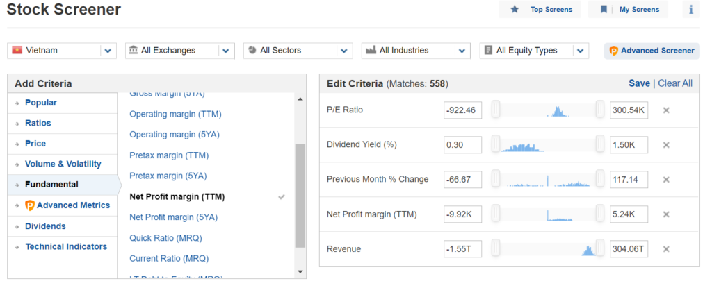712x288 pixels.
Task: Open the Advanced Screener button
Action: 652,51
